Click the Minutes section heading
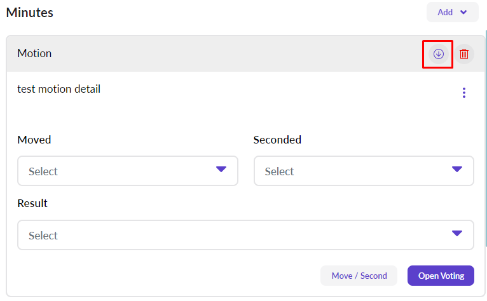 [x=30, y=13]
